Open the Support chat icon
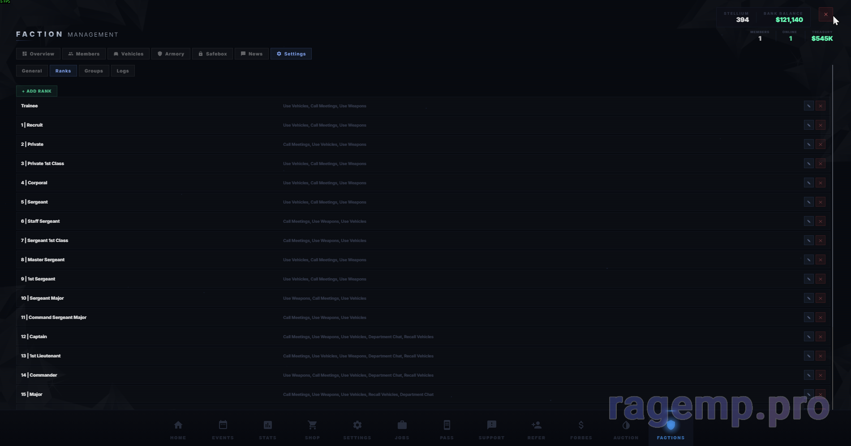 coord(491,425)
